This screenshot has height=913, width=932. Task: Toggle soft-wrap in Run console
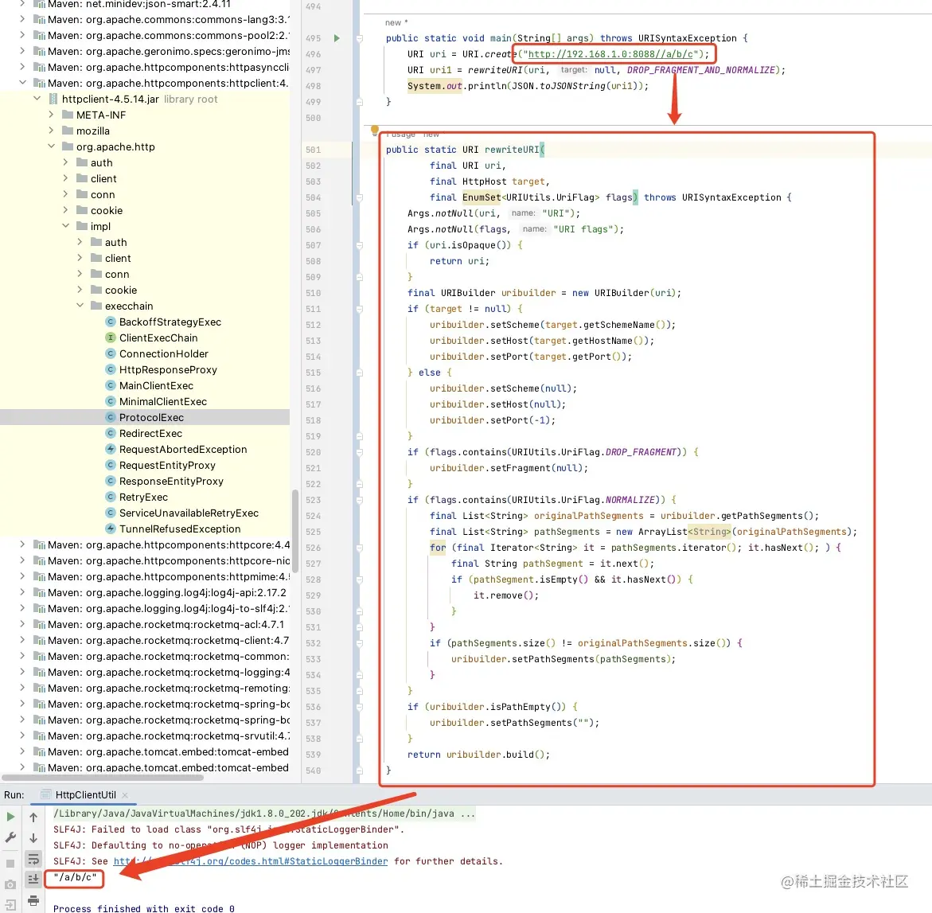pos(33,859)
